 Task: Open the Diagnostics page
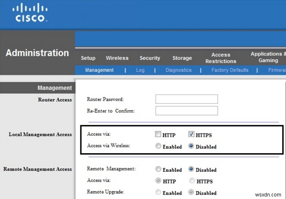point(178,70)
